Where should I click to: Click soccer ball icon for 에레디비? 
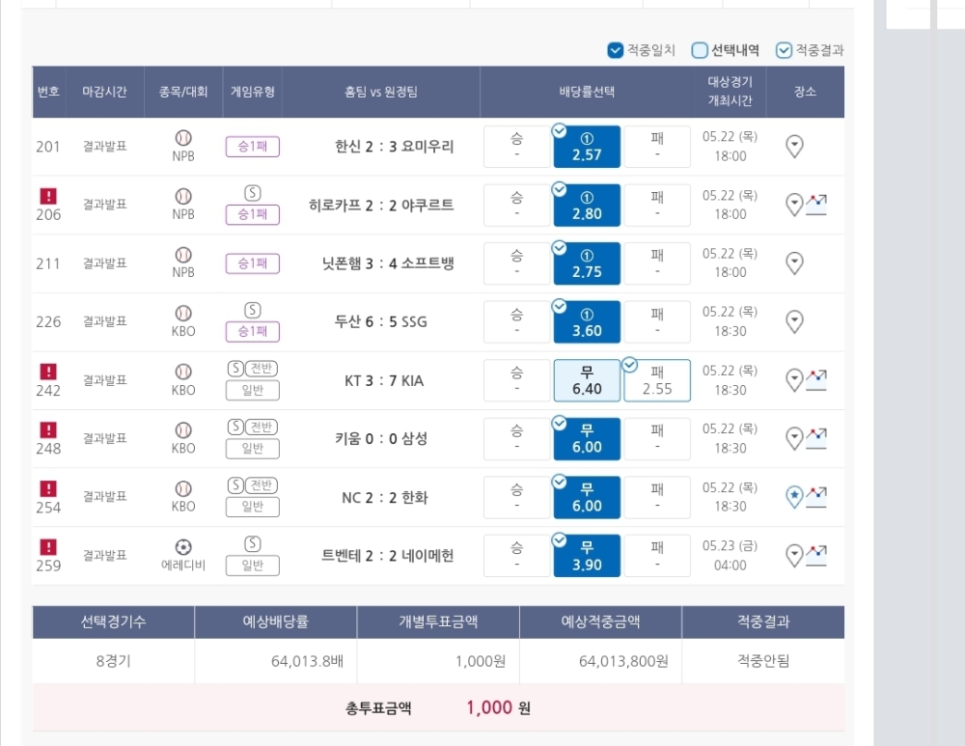click(183, 547)
